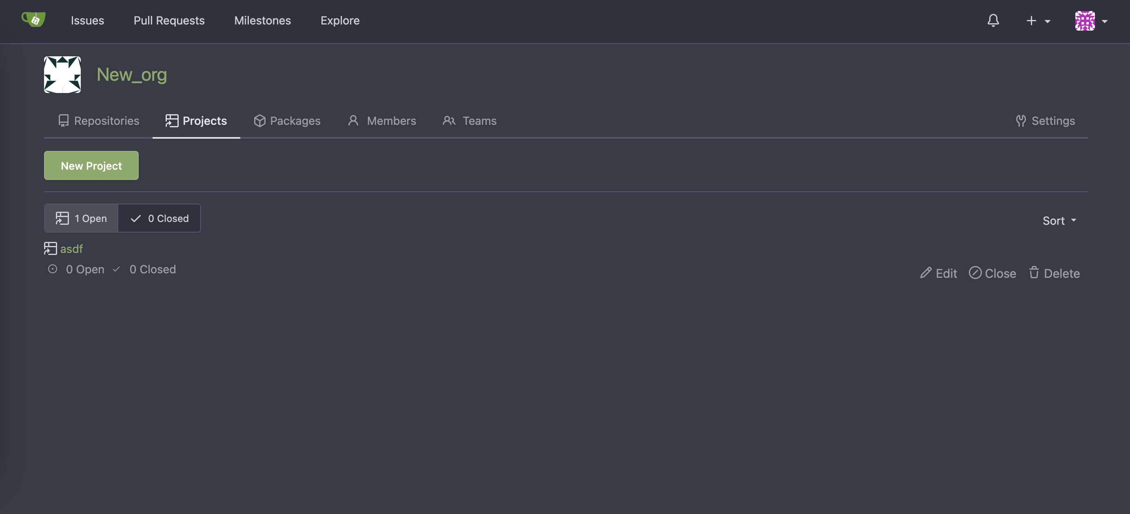Go to Pull Requests in the top bar

[x=169, y=21]
